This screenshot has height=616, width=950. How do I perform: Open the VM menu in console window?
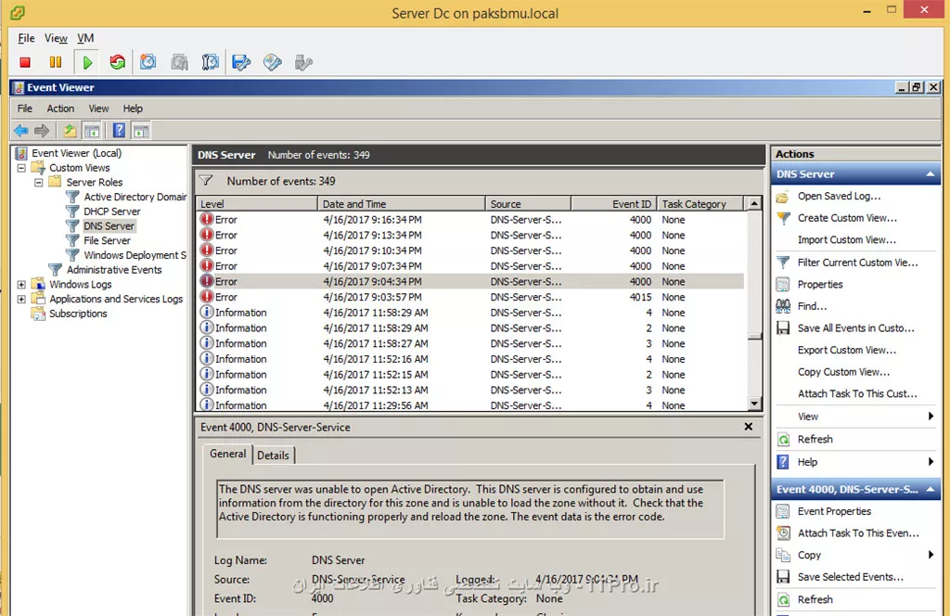85,38
